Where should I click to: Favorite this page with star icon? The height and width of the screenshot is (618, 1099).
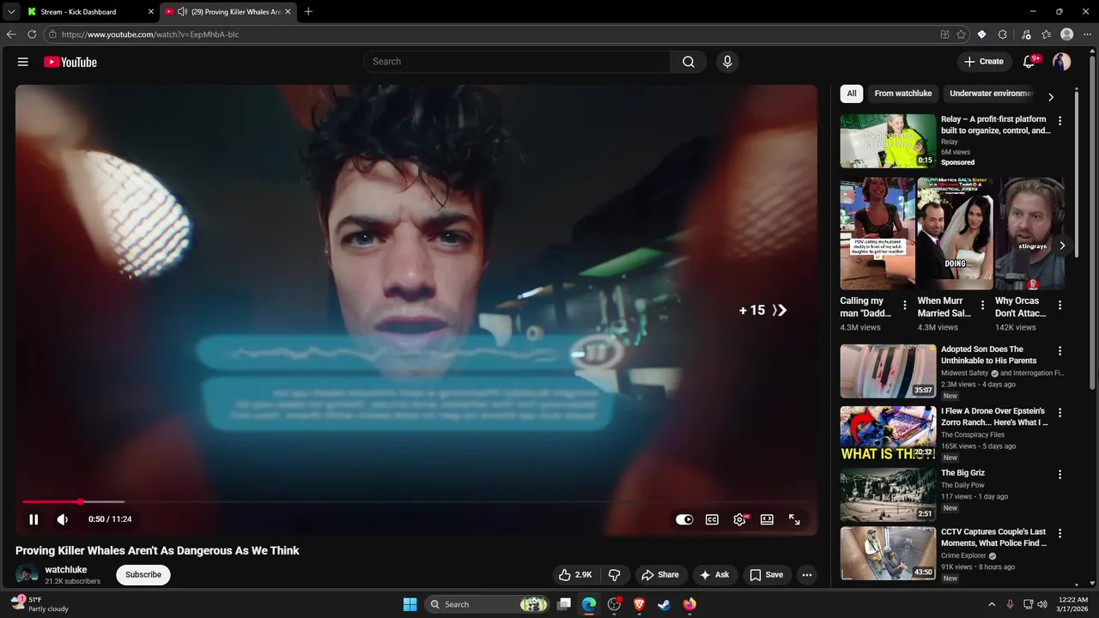[x=961, y=34]
